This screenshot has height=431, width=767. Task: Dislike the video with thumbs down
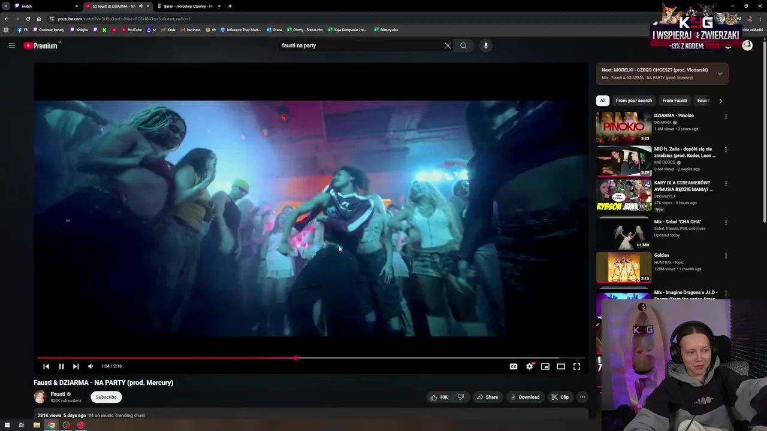point(461,397)
